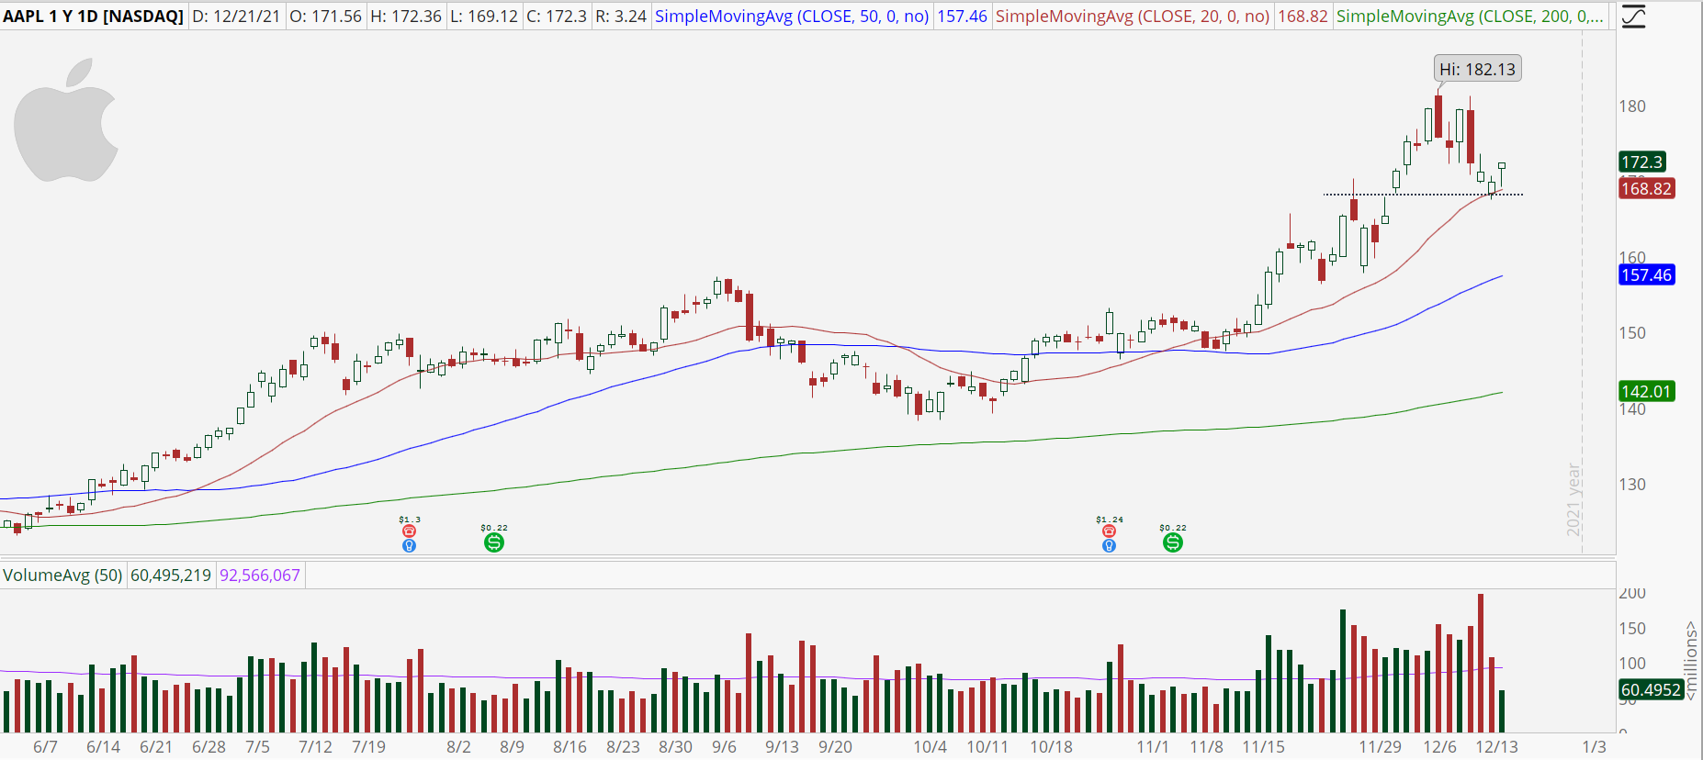Click the red earnings phone icon under $1.24

point(1110,531)
